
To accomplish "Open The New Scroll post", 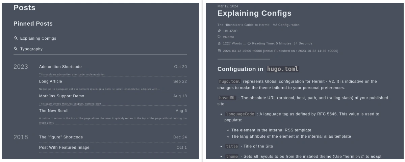I will tap(54, 111).
